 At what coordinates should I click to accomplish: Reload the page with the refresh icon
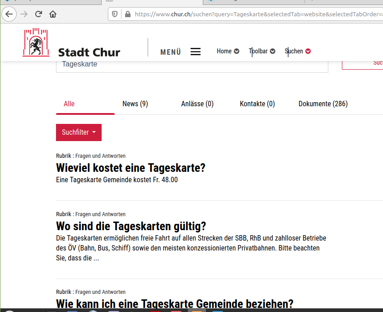pyautogui.click(x=38, y=14)
